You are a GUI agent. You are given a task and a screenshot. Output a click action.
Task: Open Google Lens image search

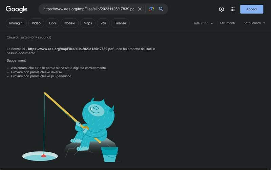[x=151, y=9]
